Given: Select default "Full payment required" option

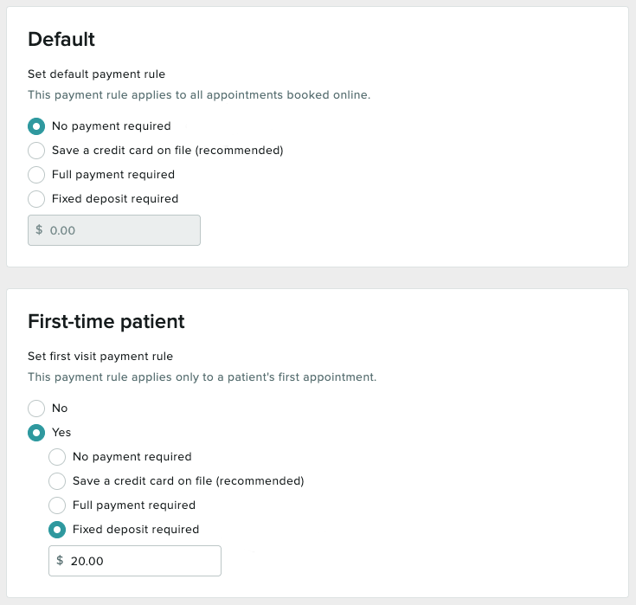Looking at the screenshot, I should click(x=36, y=175).
